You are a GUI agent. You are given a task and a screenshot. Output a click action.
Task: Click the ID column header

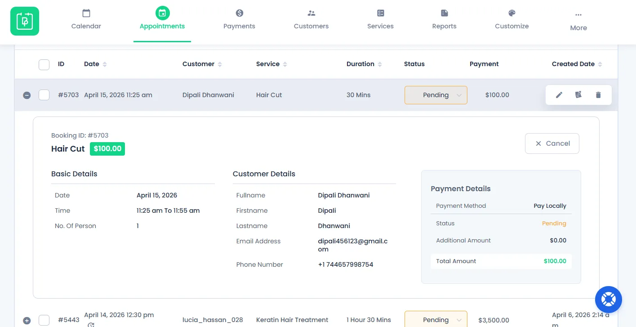coord(61,64)
